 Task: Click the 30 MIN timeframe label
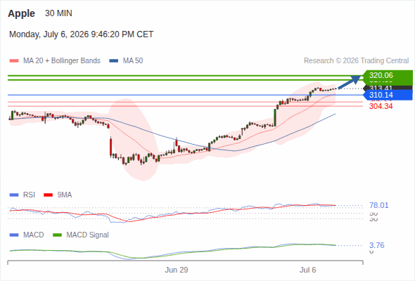tap(58, 13)
